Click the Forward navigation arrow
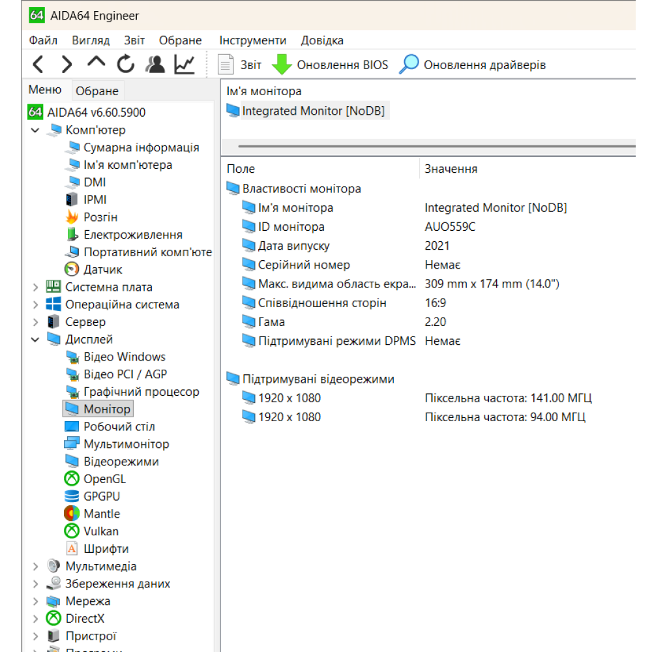 pos(67,65)
